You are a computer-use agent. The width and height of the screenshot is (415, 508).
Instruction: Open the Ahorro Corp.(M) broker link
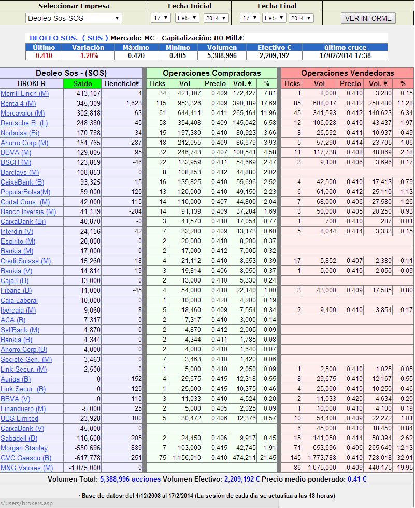coord(24,143)
